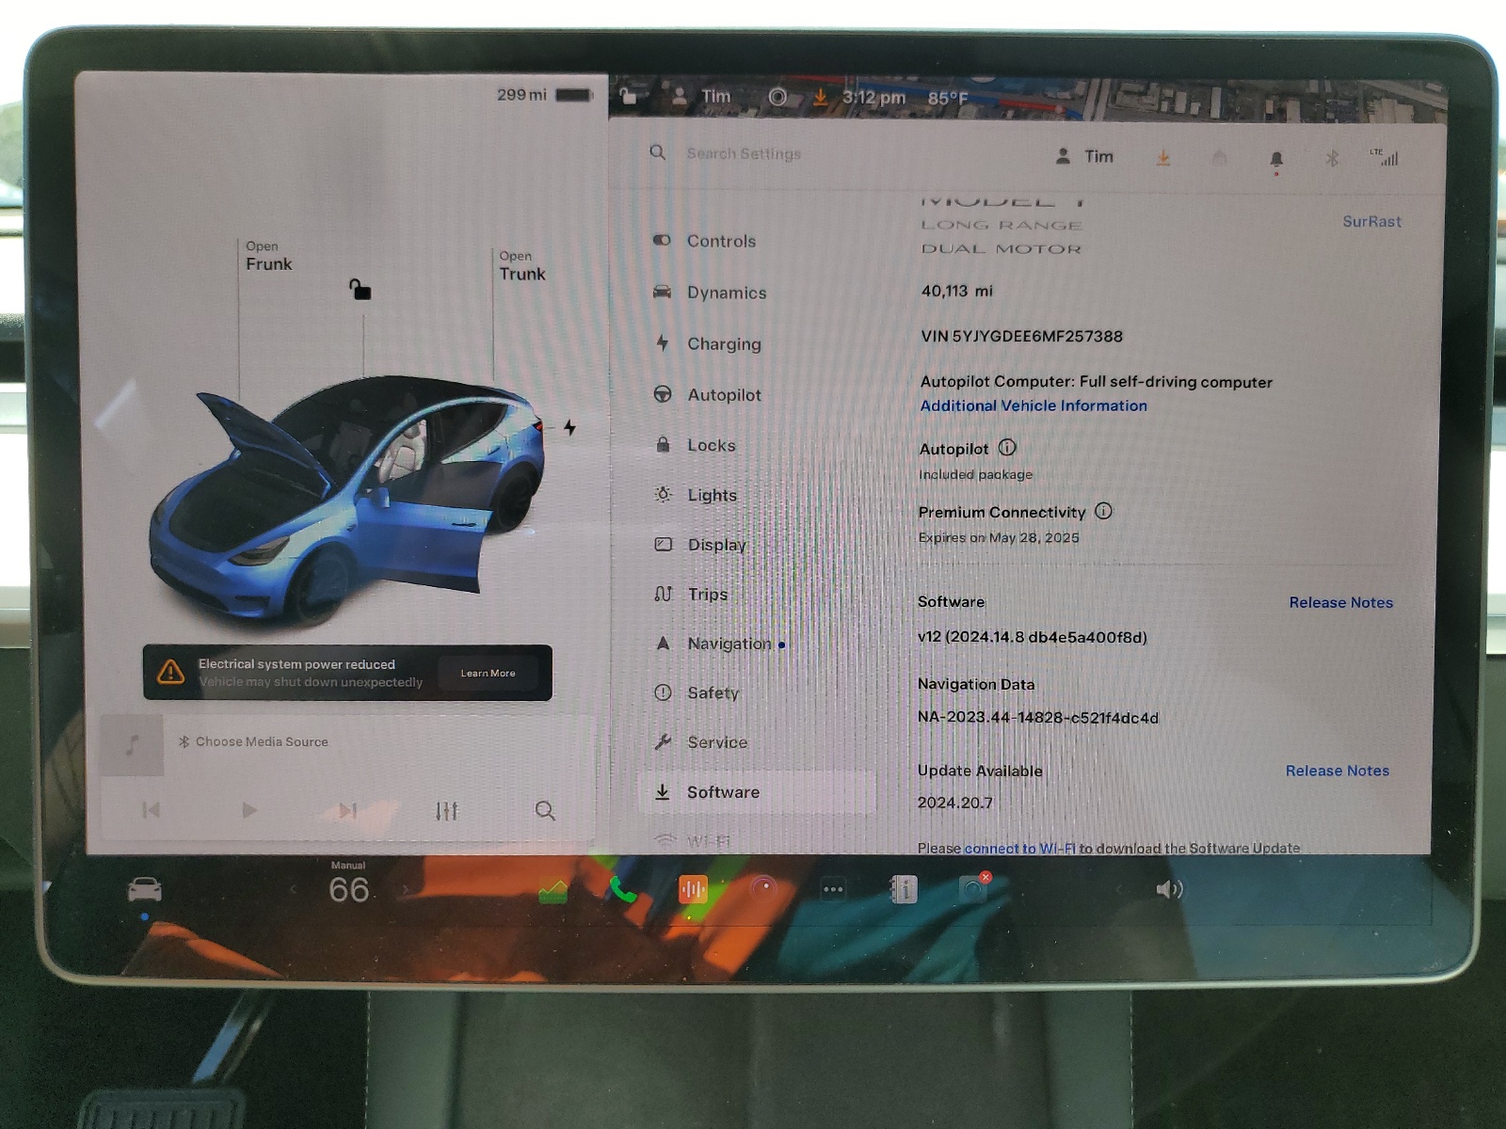Open the Frunk
The height and width of the screenshot is (1129, 1506).
(x=268, y=256)
